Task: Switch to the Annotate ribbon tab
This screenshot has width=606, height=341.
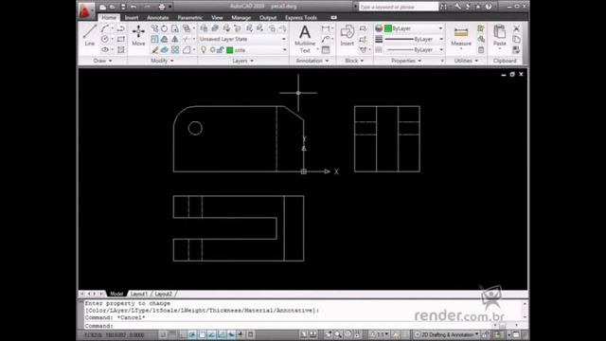Action: [x=158, y=18]
